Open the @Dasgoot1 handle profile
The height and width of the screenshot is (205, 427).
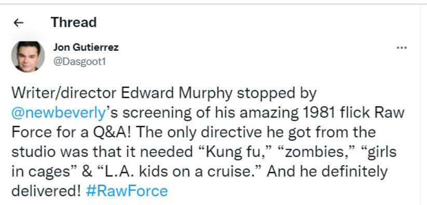point(79,62)
